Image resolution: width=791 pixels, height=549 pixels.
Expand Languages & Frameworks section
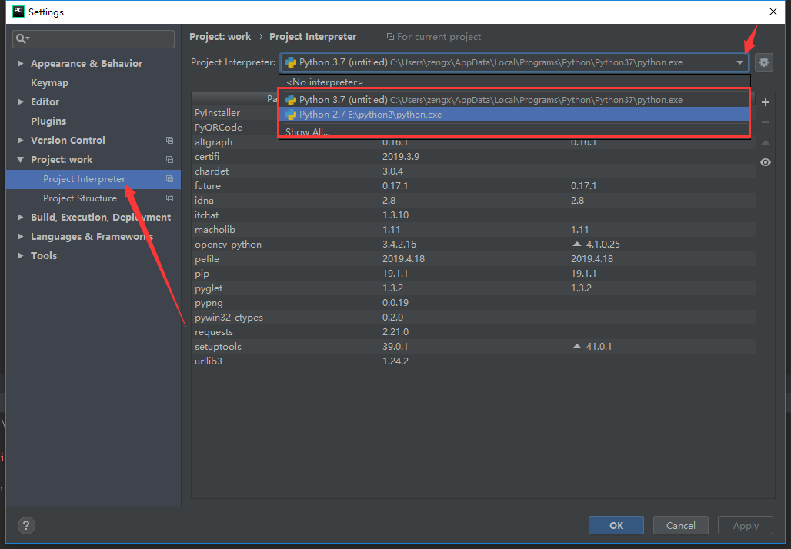[20, 236]
